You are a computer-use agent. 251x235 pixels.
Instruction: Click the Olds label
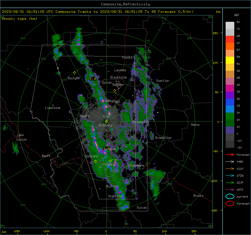click(x=106, y=117)
